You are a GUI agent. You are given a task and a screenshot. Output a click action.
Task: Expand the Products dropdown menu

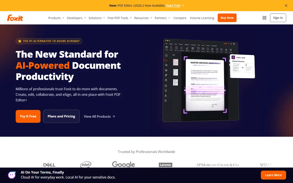[56, 18]
